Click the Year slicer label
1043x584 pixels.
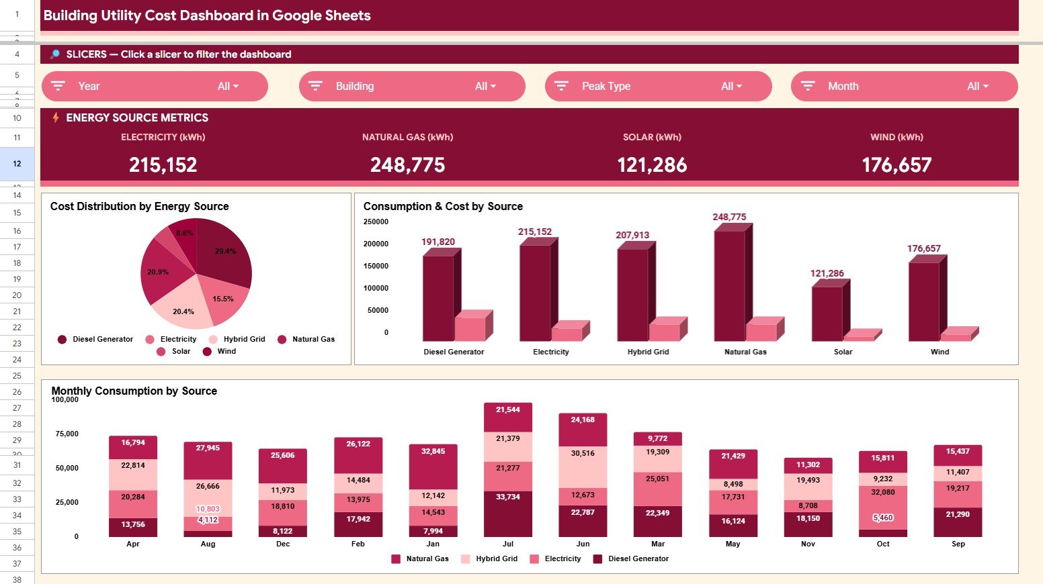tap(89, 86)
